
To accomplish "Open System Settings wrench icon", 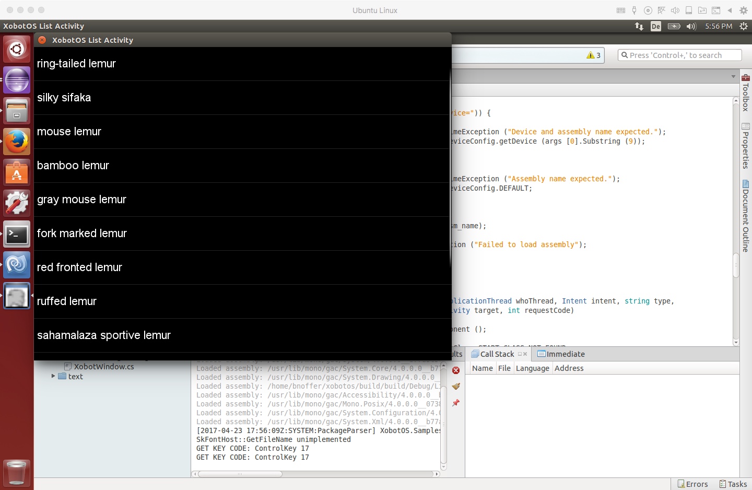I will (x=17, y=203).
